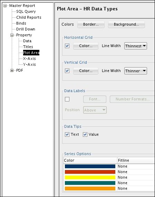Choose Vertical Grid color
This screenshot has width=155, height=197.
(86, 71)
